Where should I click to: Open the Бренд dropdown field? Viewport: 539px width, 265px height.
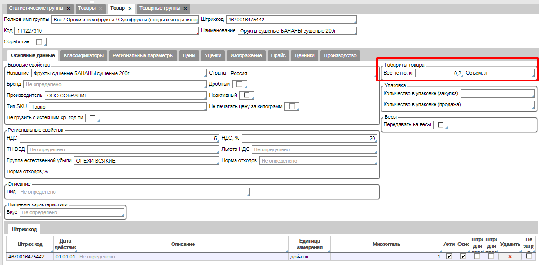115,85
